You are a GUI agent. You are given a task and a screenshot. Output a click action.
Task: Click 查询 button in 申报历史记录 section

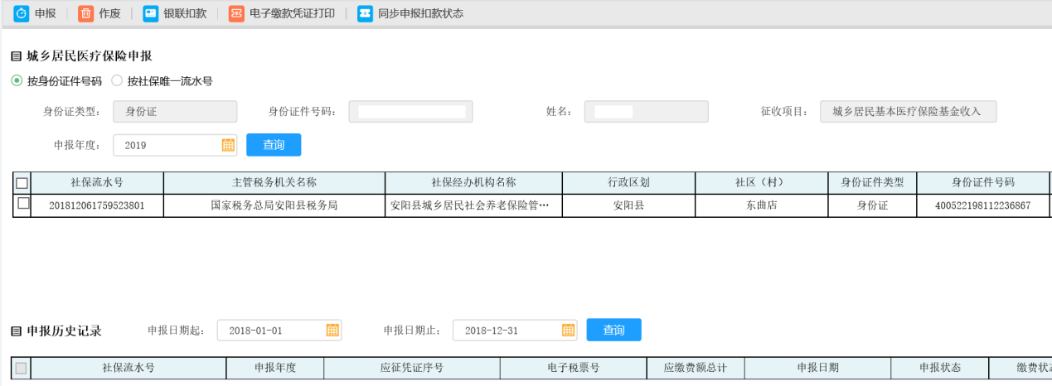(x=613, y=331)
